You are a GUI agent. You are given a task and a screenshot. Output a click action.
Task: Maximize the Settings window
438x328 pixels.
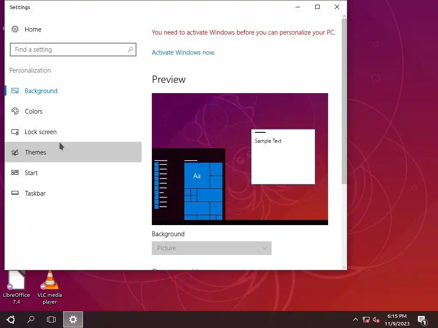(317, 7)
